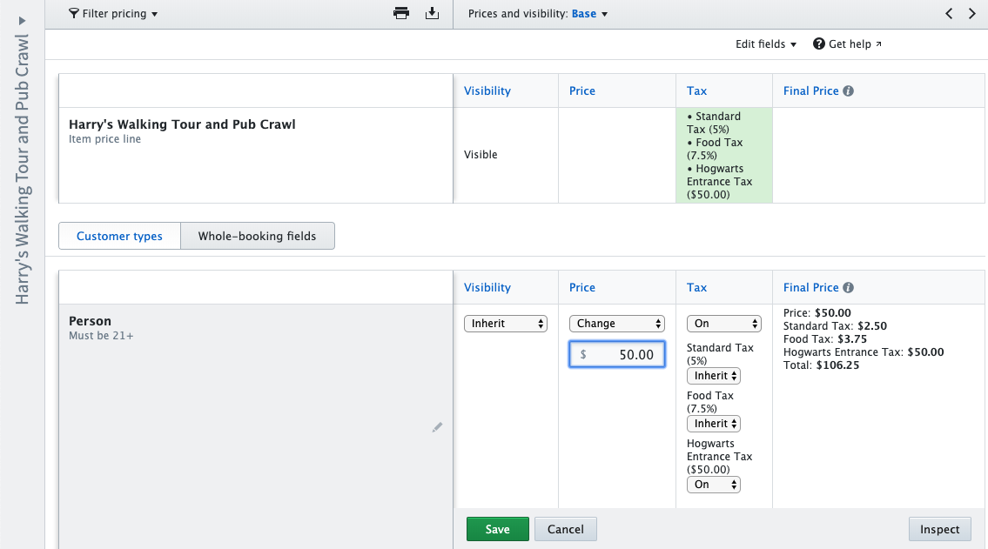Click the Get help question icon
988x549 pixels.
click(x=818, y=44)
